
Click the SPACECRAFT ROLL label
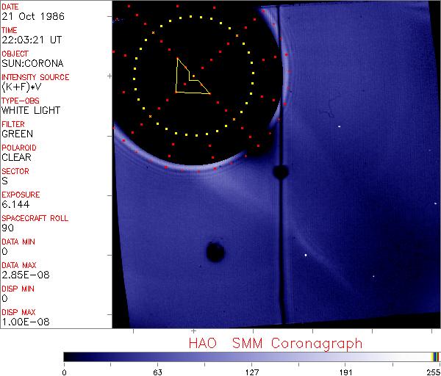tap(32, 219)
